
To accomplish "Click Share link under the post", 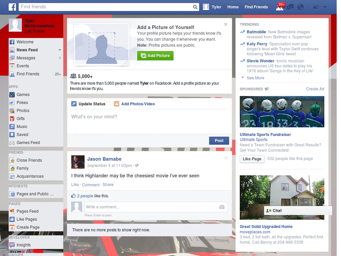I will 108,185.
